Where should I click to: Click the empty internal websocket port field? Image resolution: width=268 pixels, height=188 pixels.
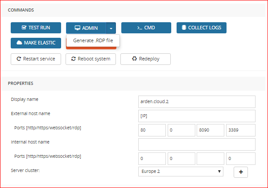tap(210, 159)
